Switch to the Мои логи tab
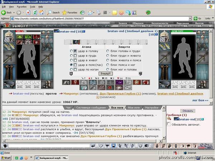The height and width of the screenshot is (161, 215). (134, 108)
